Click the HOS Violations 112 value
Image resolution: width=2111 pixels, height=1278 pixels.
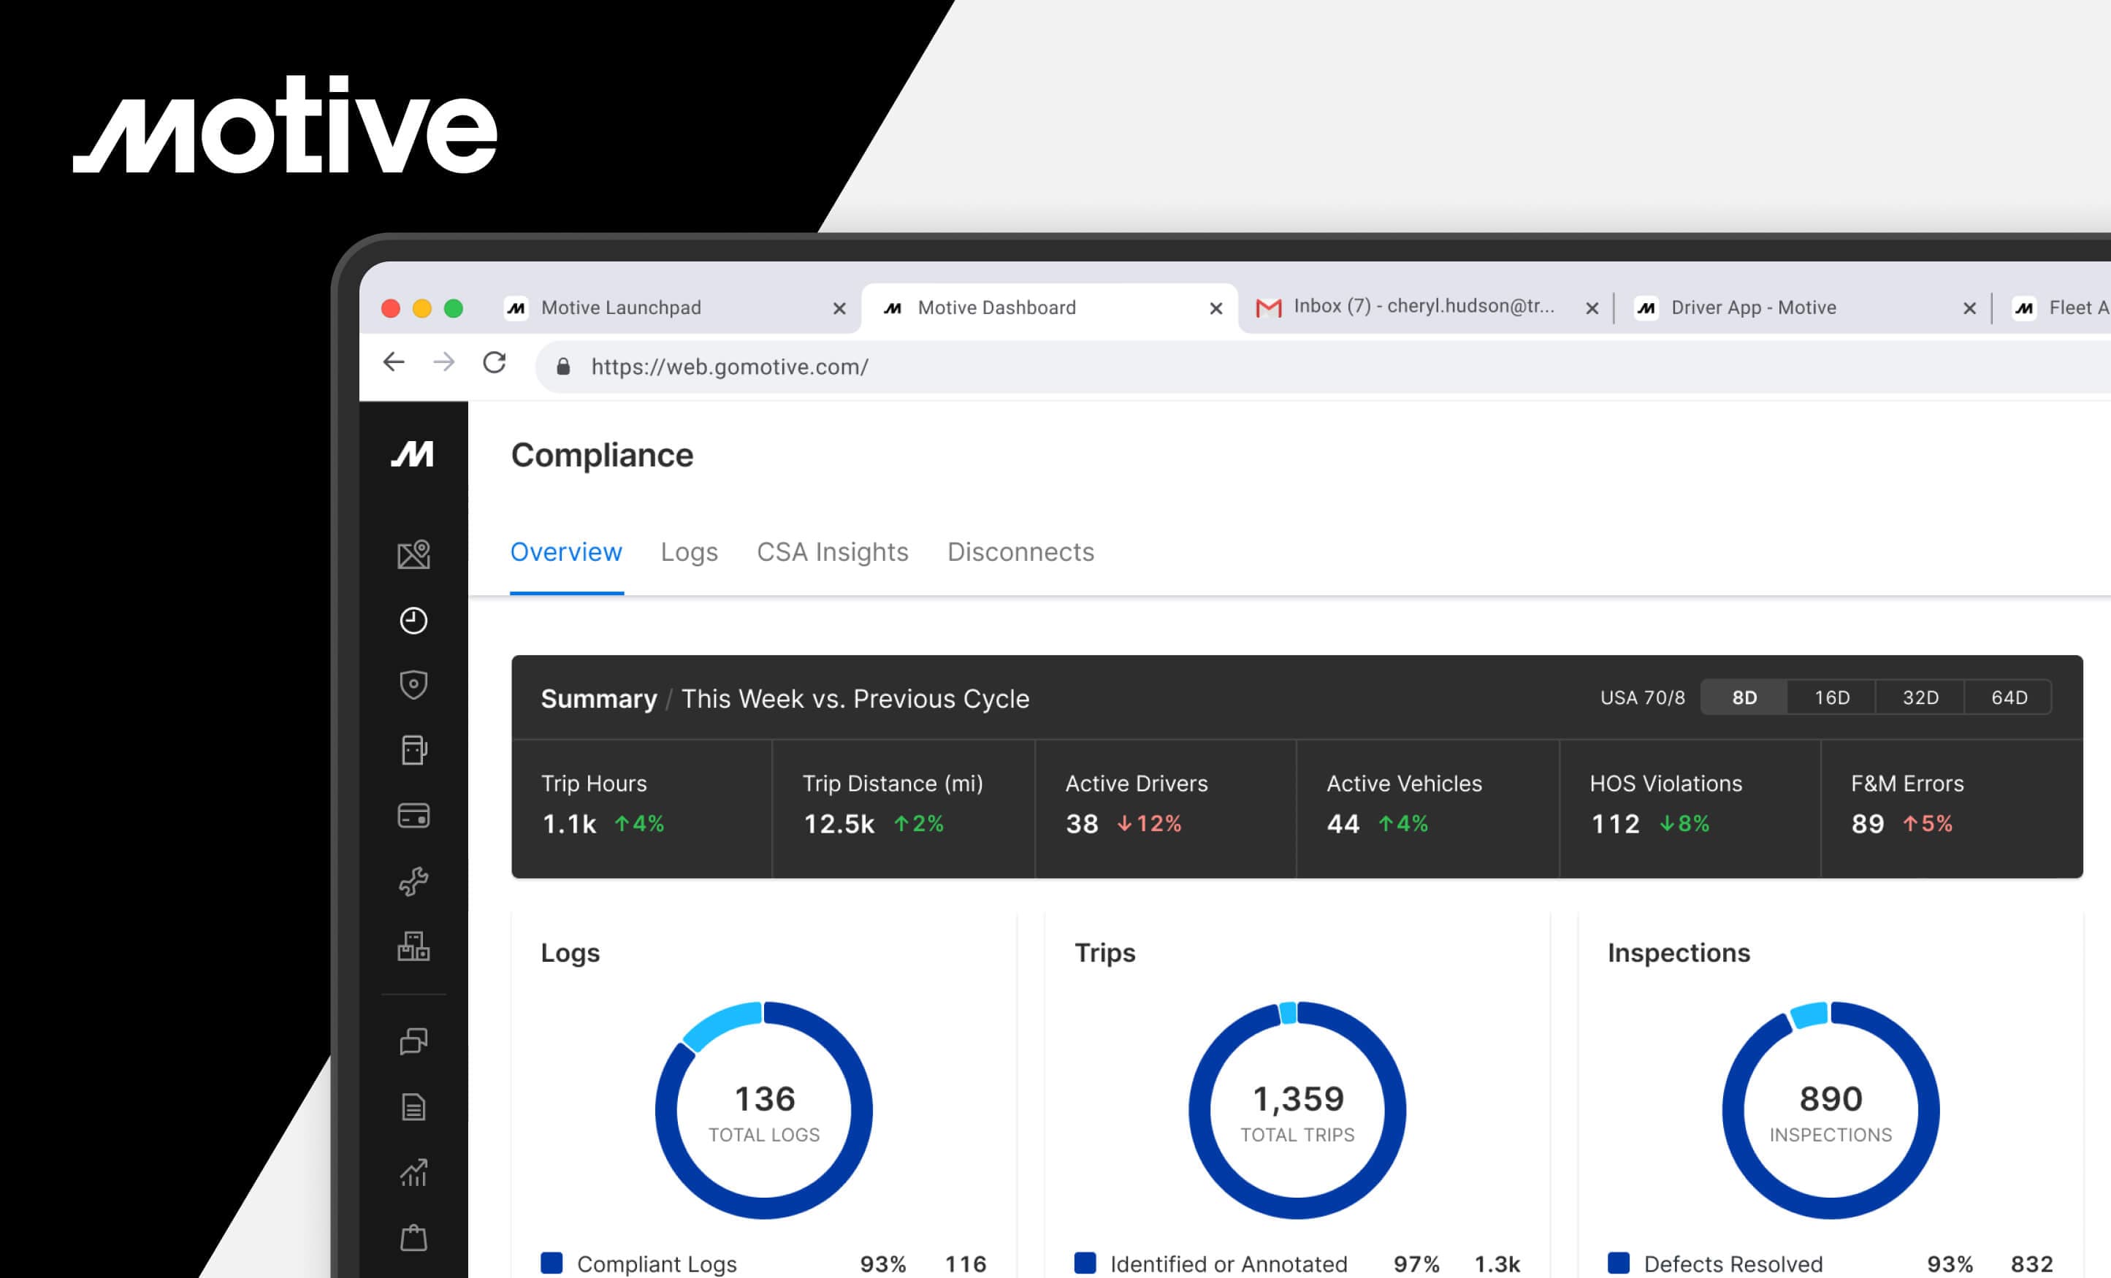(1615, 824)
